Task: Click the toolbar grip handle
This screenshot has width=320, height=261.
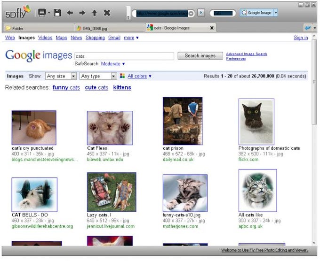Action: pyautogui.click(x=128, y=12)
